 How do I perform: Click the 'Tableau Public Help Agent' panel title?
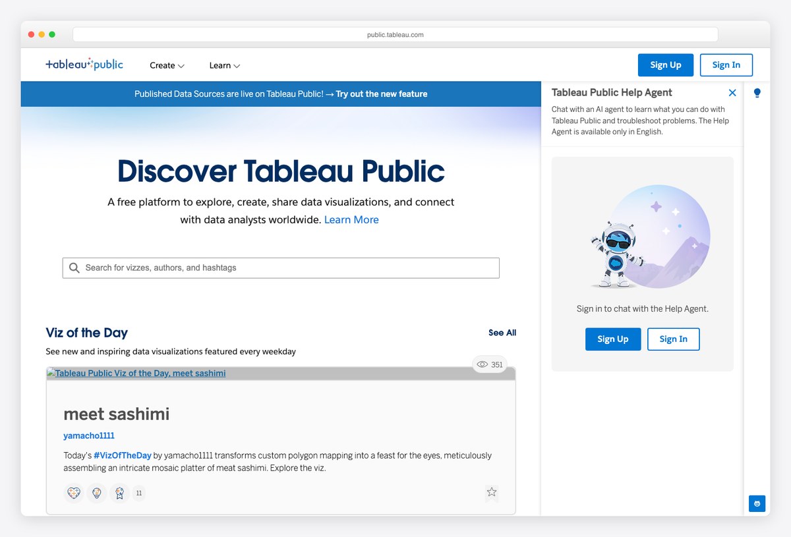pos(612,93)
